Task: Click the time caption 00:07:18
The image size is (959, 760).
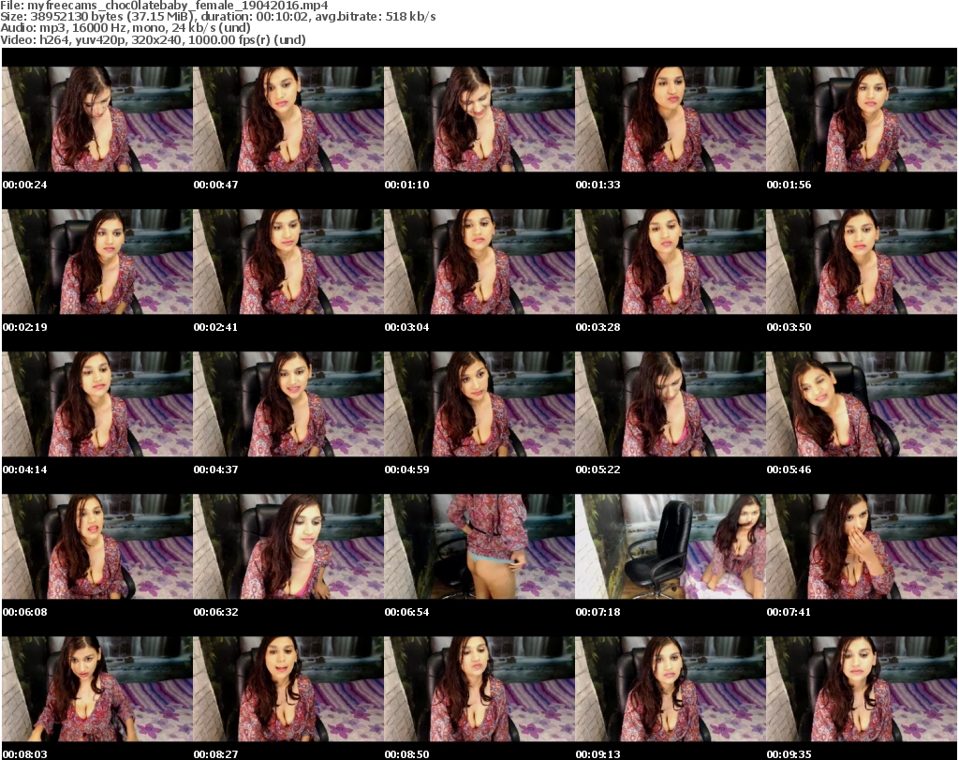Action: click(598, 611)
